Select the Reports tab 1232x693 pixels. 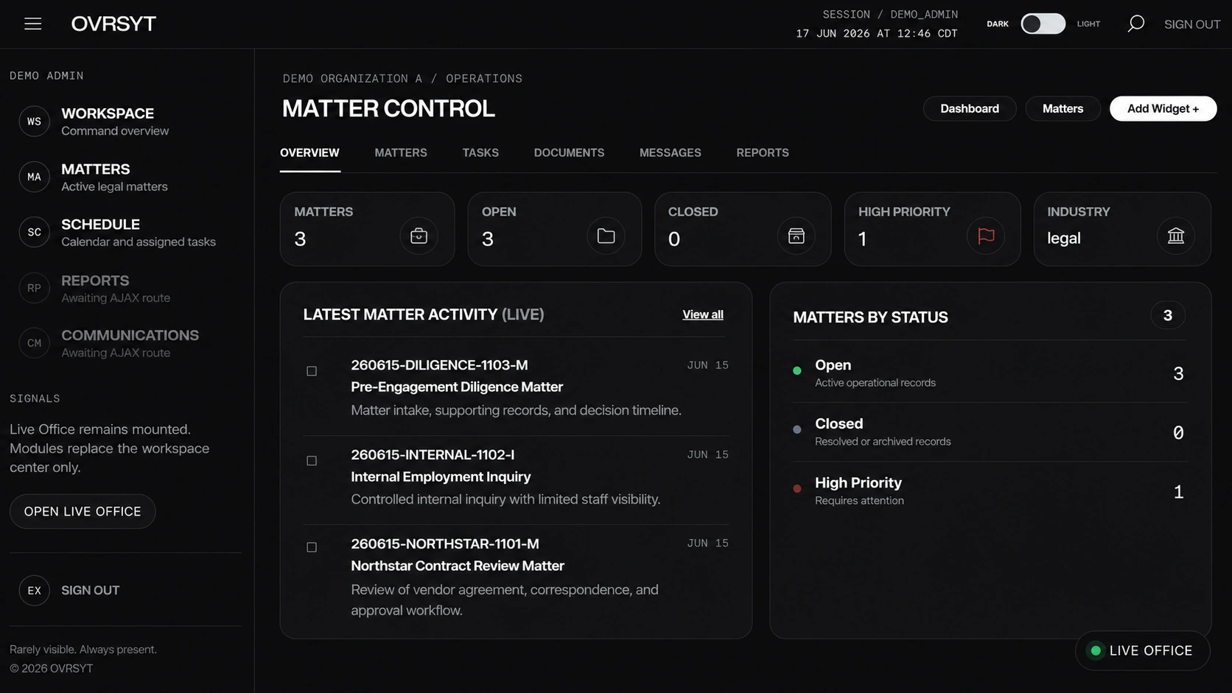point(763,153)
